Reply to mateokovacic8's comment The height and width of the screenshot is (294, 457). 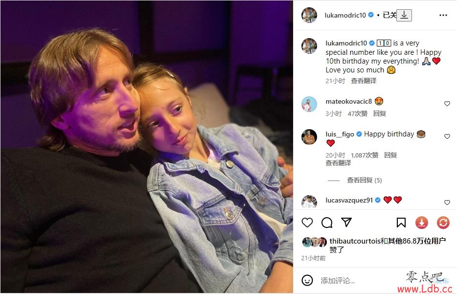[380, 113]
